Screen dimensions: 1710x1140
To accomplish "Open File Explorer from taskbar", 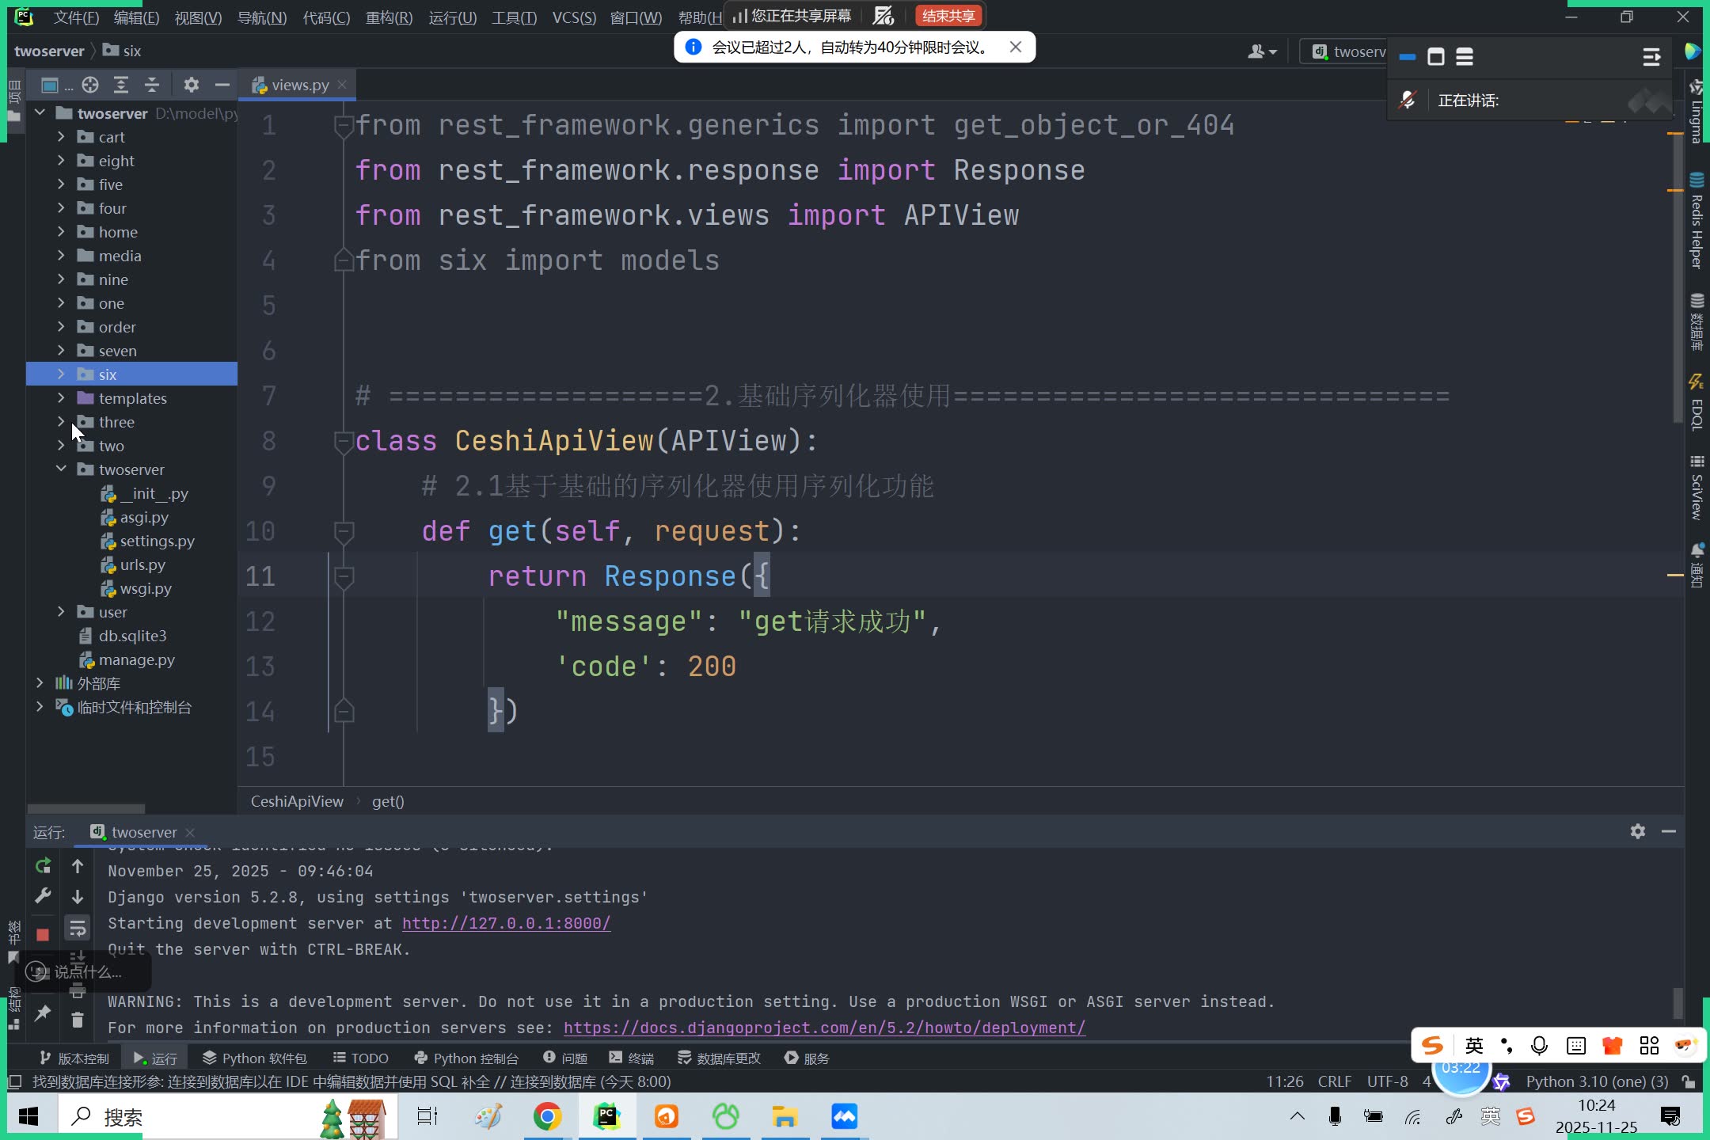I will (x=785, y=1116).
